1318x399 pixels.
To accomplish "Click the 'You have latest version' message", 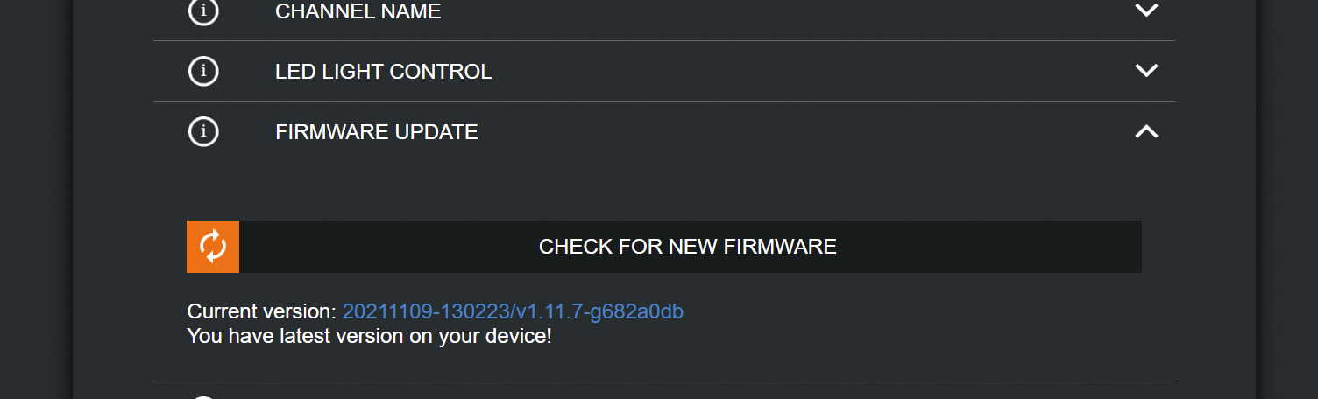I will pos(369,335).
